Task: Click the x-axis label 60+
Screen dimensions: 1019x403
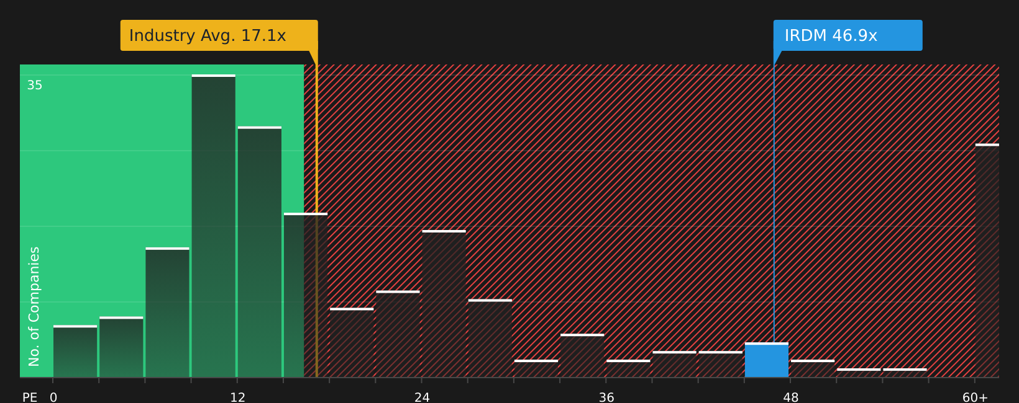Action: tap(975, 397)
